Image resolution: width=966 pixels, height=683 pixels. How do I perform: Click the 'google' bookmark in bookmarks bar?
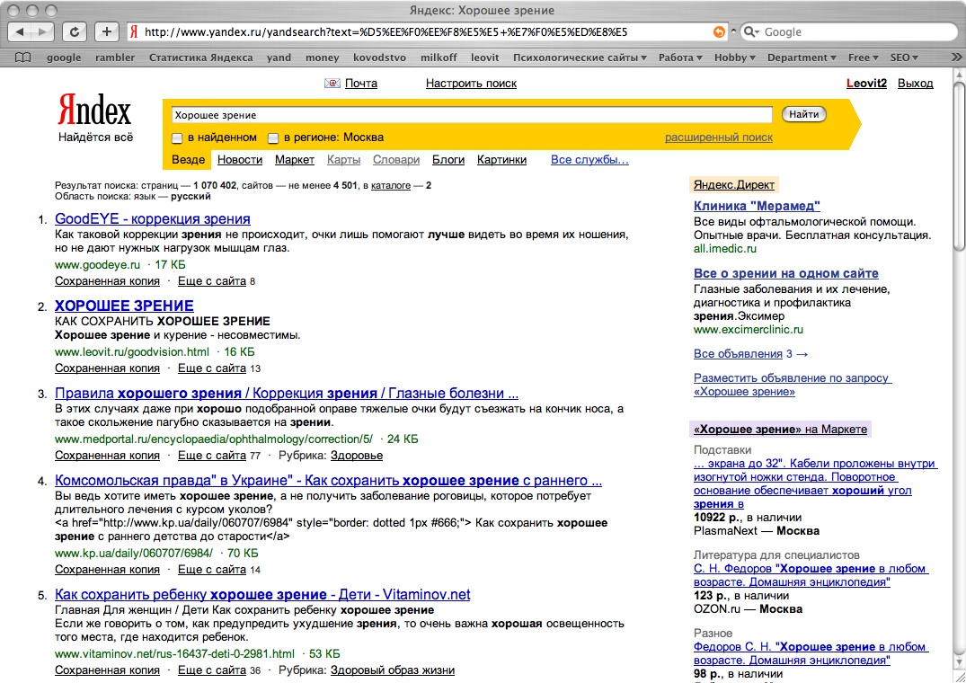(64, 58)
